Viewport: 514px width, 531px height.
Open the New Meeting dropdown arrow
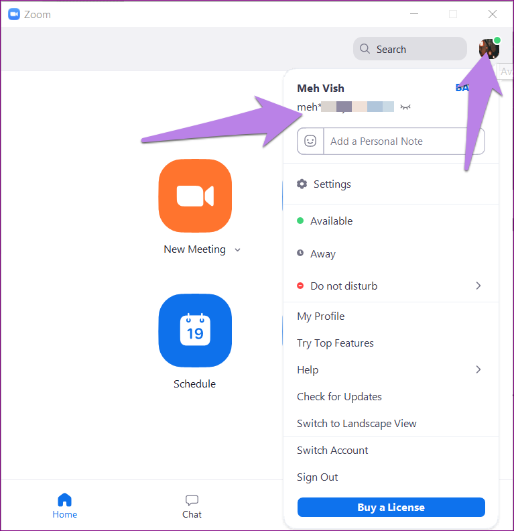237,249
